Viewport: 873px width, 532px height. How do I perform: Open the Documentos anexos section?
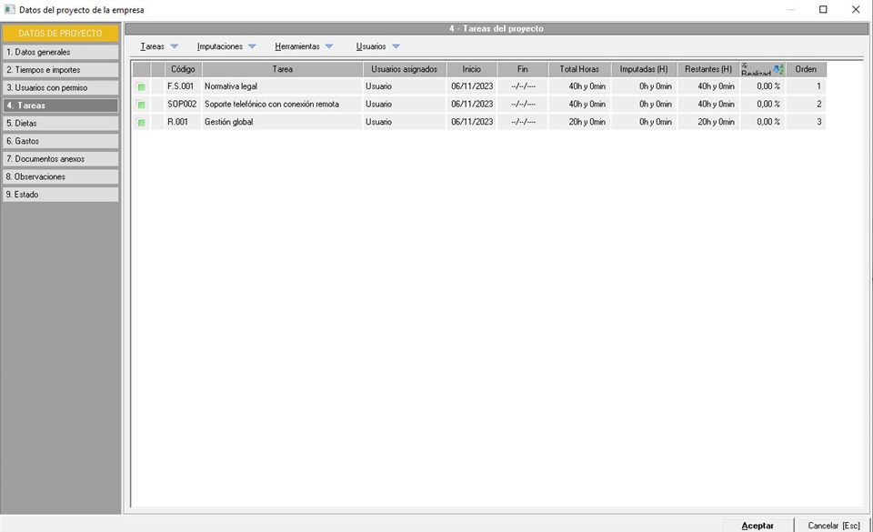click(60, 159)
